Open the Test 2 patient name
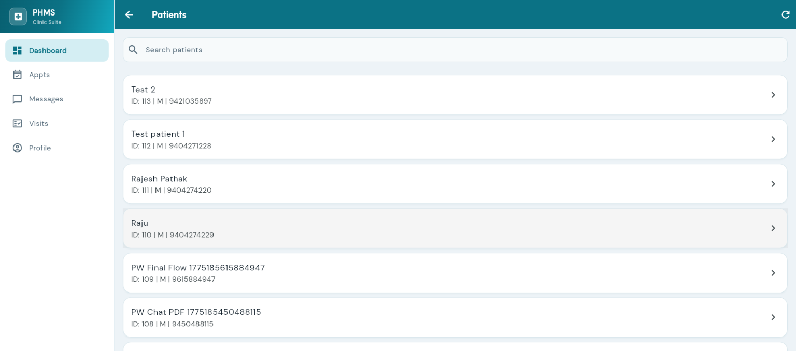Screen dimensions: 796x351 [143, 90]
